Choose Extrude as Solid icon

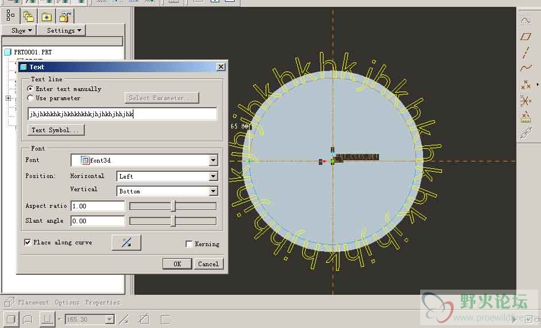[11, 319]
